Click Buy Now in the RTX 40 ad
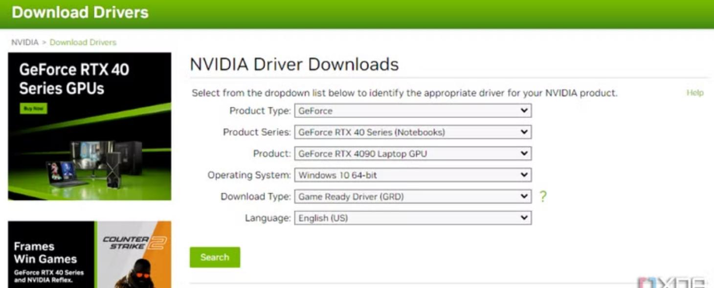This screenshot has height=288, width=714. [x=33, y=108]
